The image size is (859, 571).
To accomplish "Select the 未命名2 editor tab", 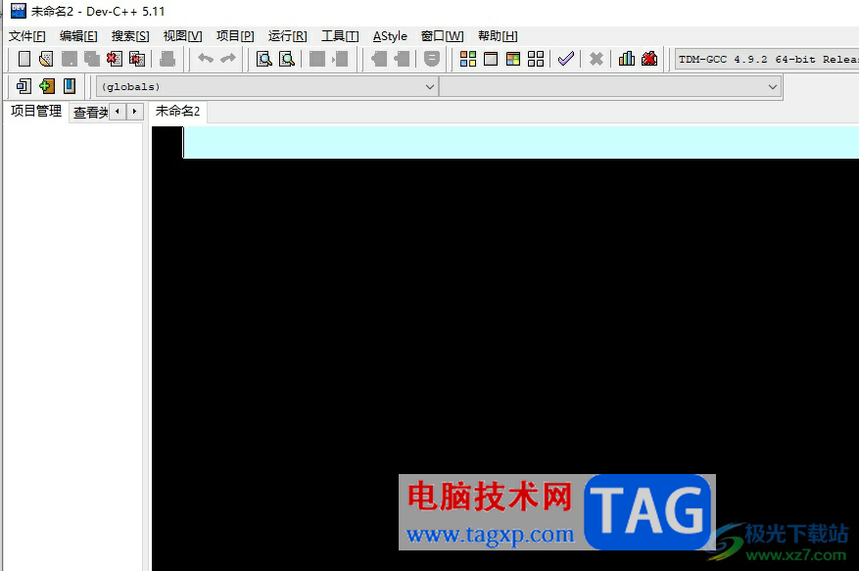I will point(177,112).
